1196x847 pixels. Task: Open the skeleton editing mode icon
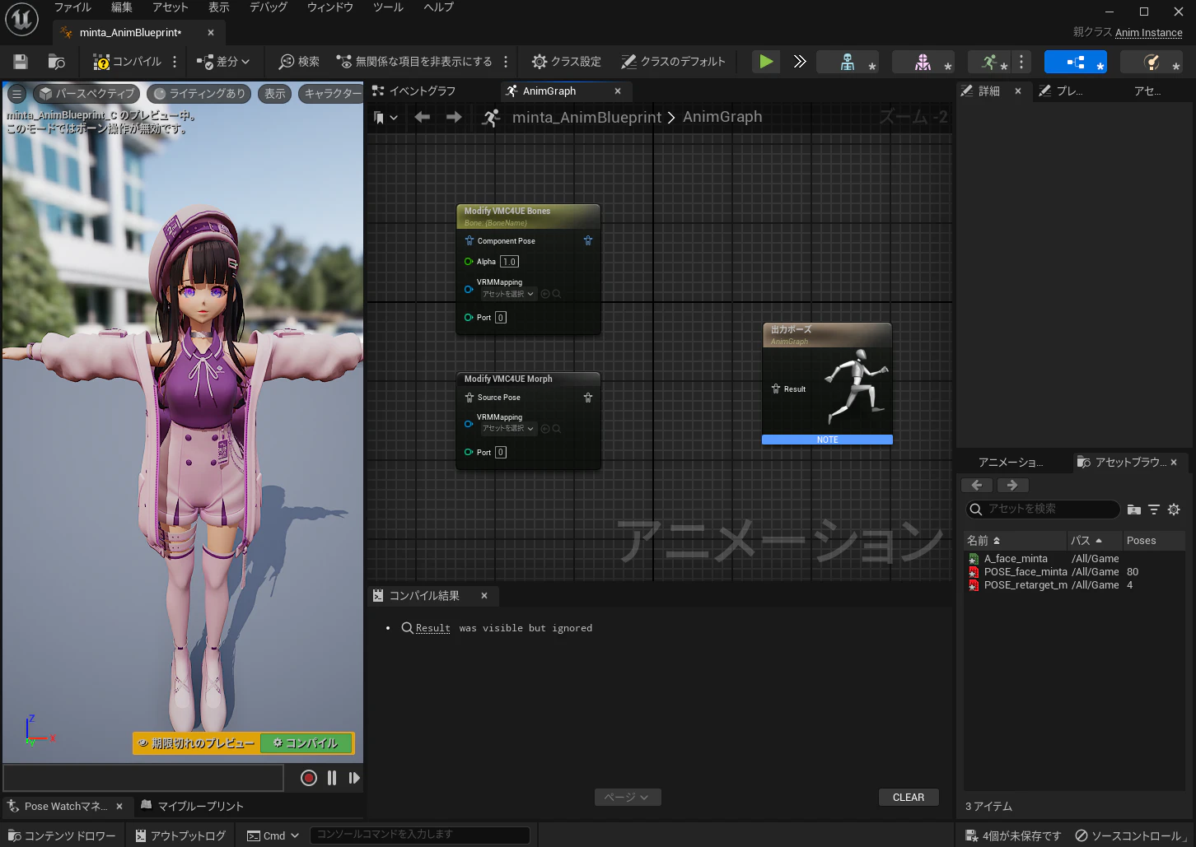coord(848,62)
